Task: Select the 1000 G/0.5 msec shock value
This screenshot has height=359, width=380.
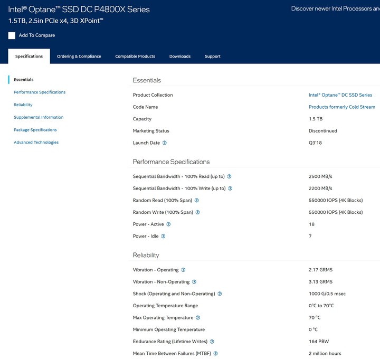Action: (x=327, y=294)
